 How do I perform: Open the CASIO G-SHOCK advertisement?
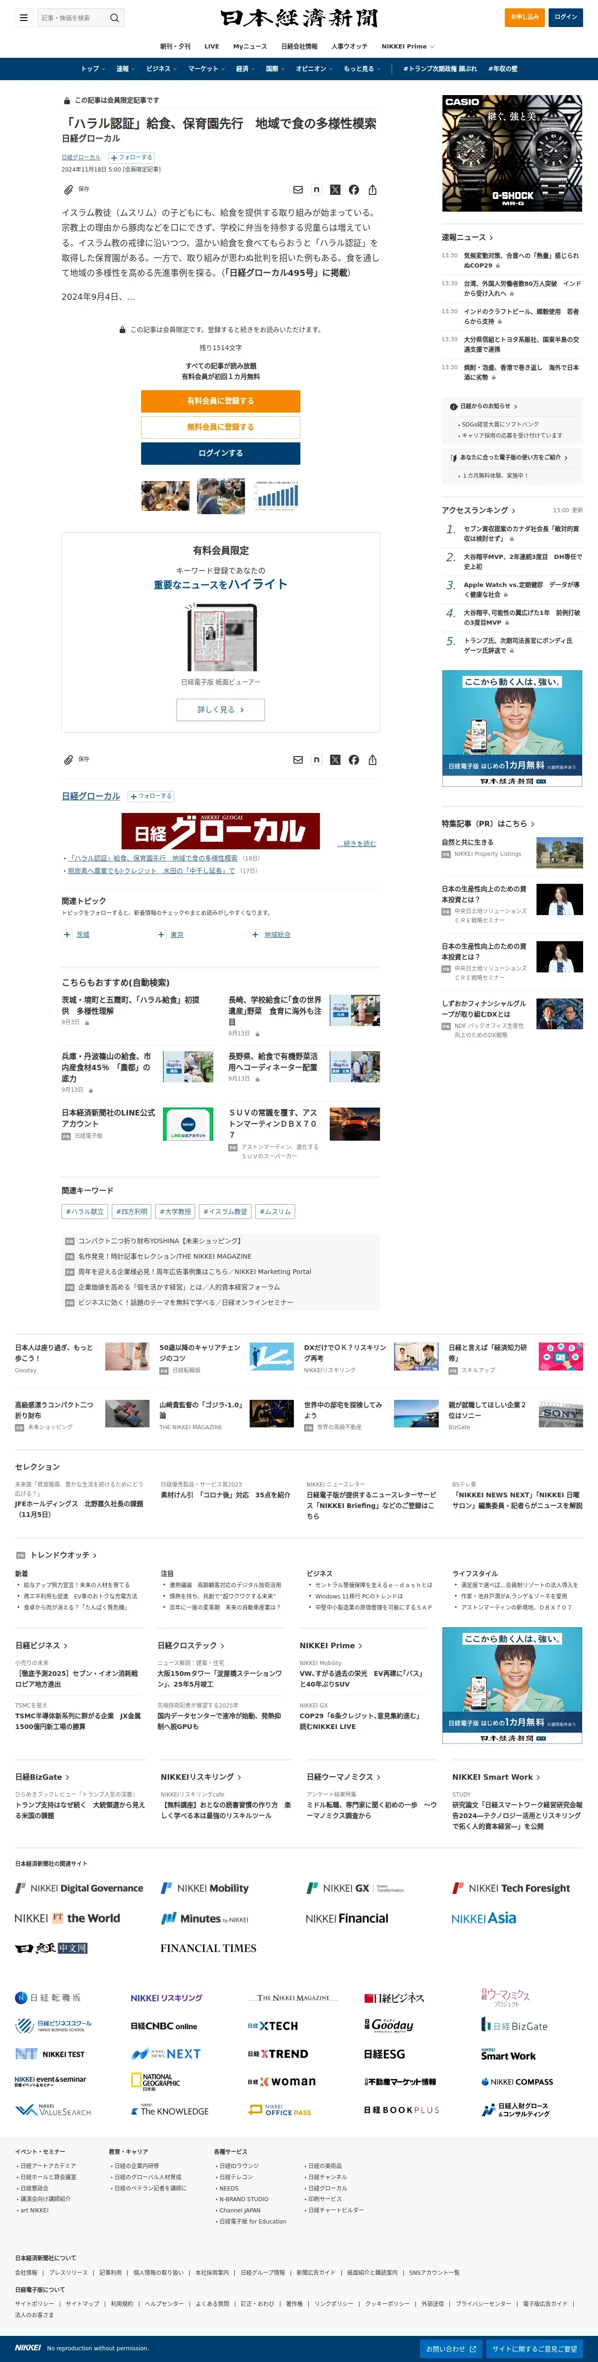pos(513,152)
